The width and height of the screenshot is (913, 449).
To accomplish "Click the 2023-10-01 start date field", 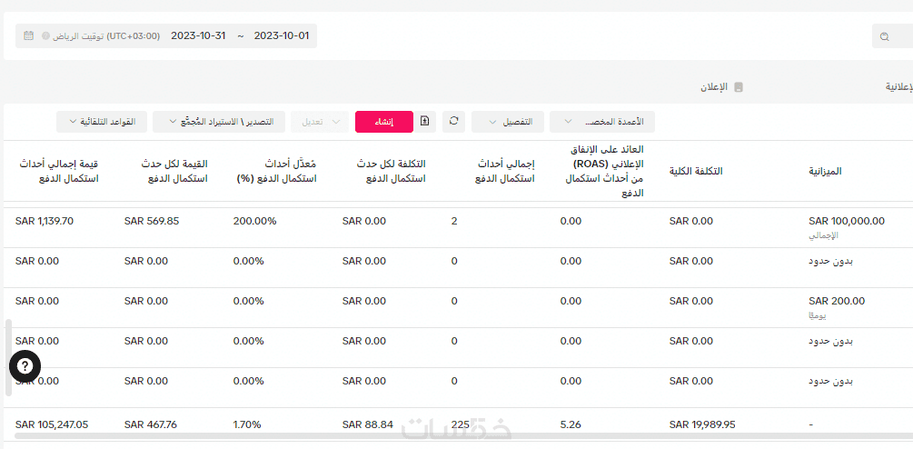I will (x=282, y=36).
